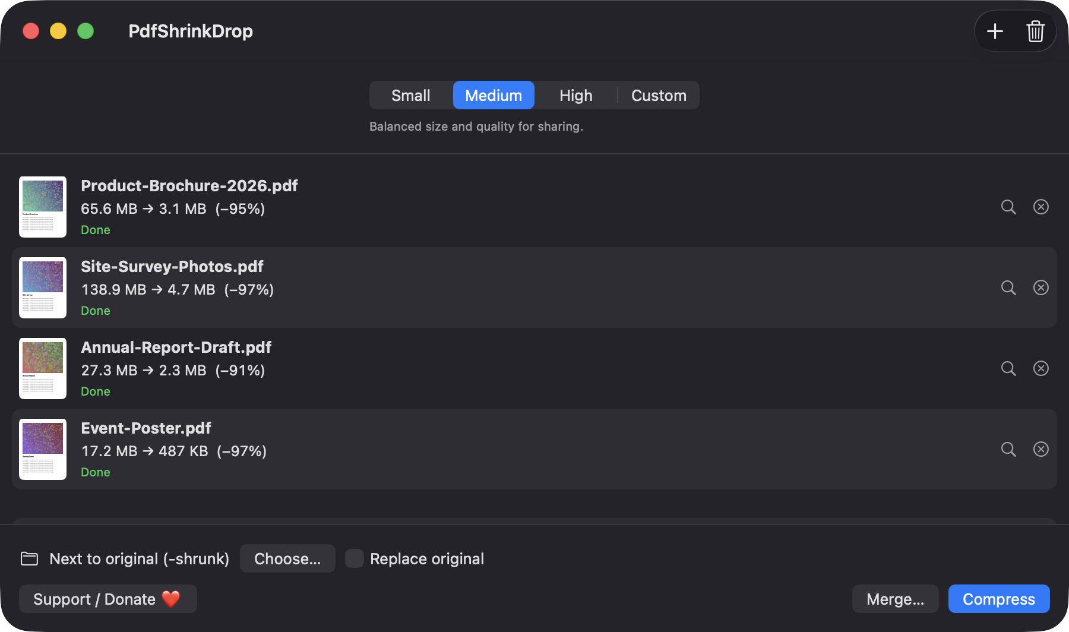The height and width of the screenshot is (632, 1069).
Task: Click Done status under Event-Poster.pdf
Action: (x=96, y=472)
